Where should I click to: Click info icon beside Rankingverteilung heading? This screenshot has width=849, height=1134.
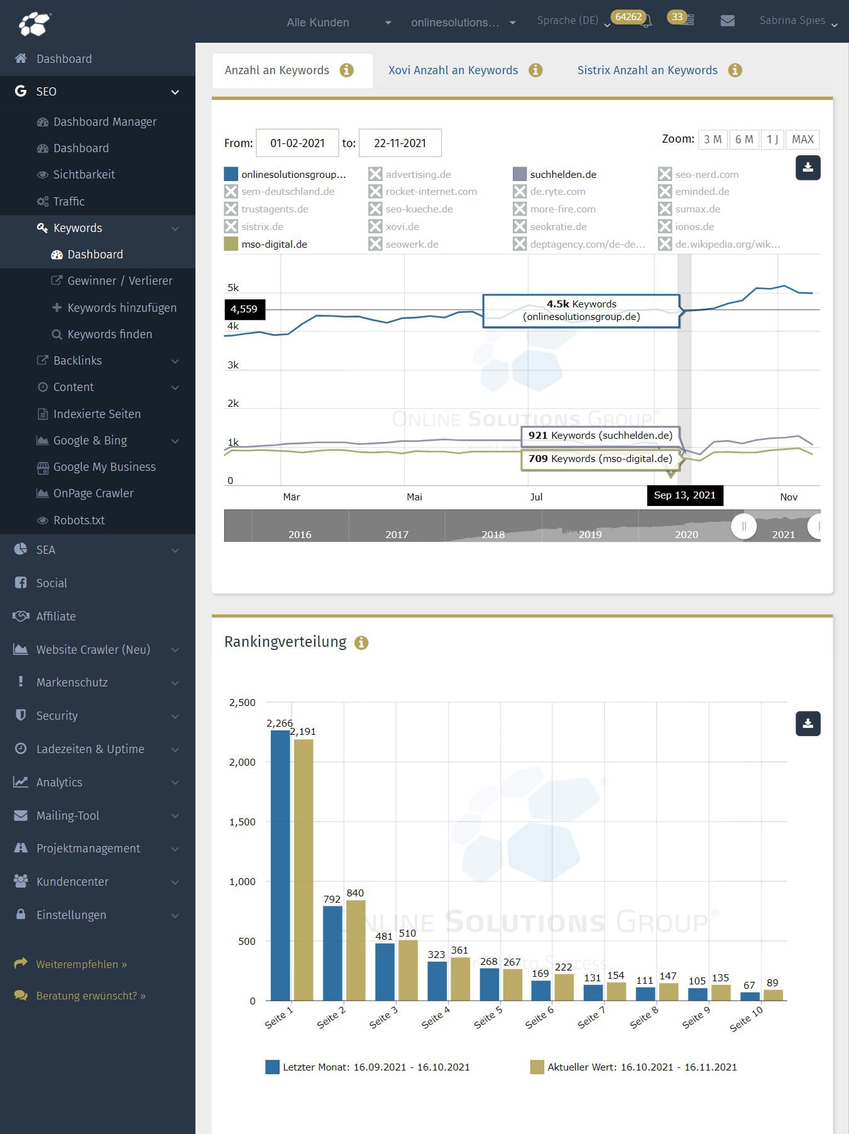(361, 642)
